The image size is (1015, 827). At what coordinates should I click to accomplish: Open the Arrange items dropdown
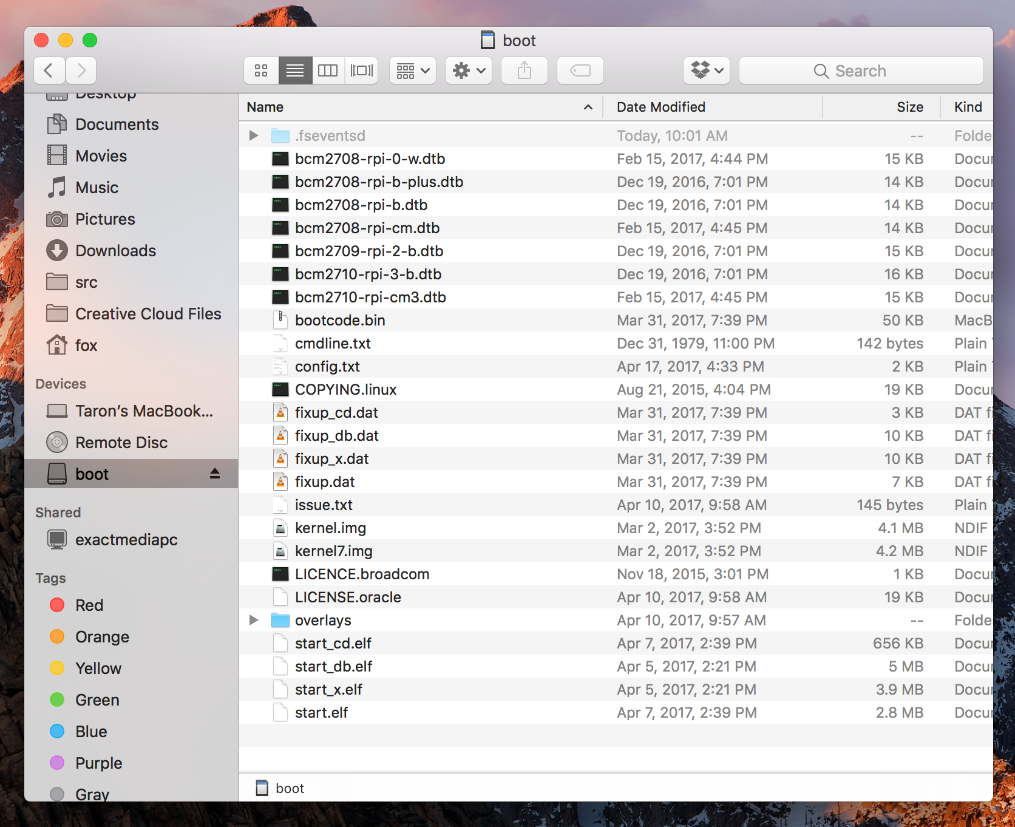click(x=413, y=71)
